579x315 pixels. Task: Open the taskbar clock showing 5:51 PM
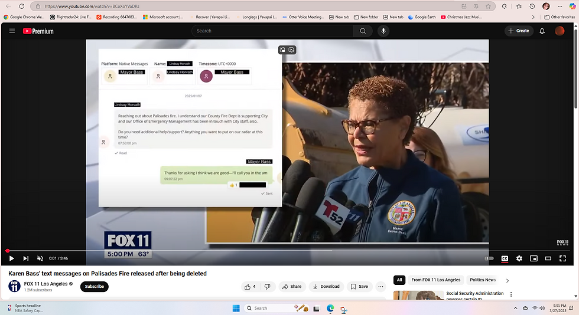click(558, 308)
